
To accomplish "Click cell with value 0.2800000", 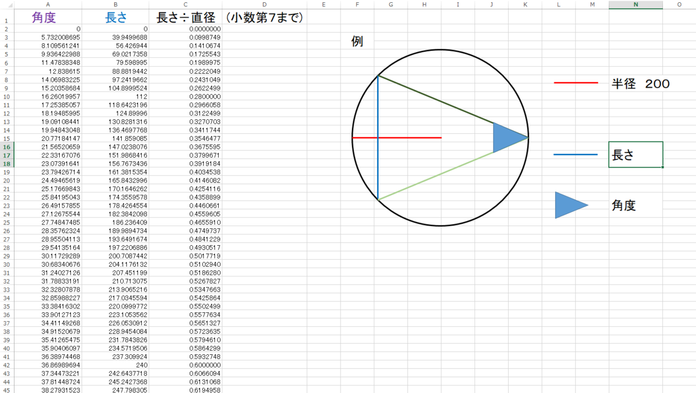I will coord(186,96).
